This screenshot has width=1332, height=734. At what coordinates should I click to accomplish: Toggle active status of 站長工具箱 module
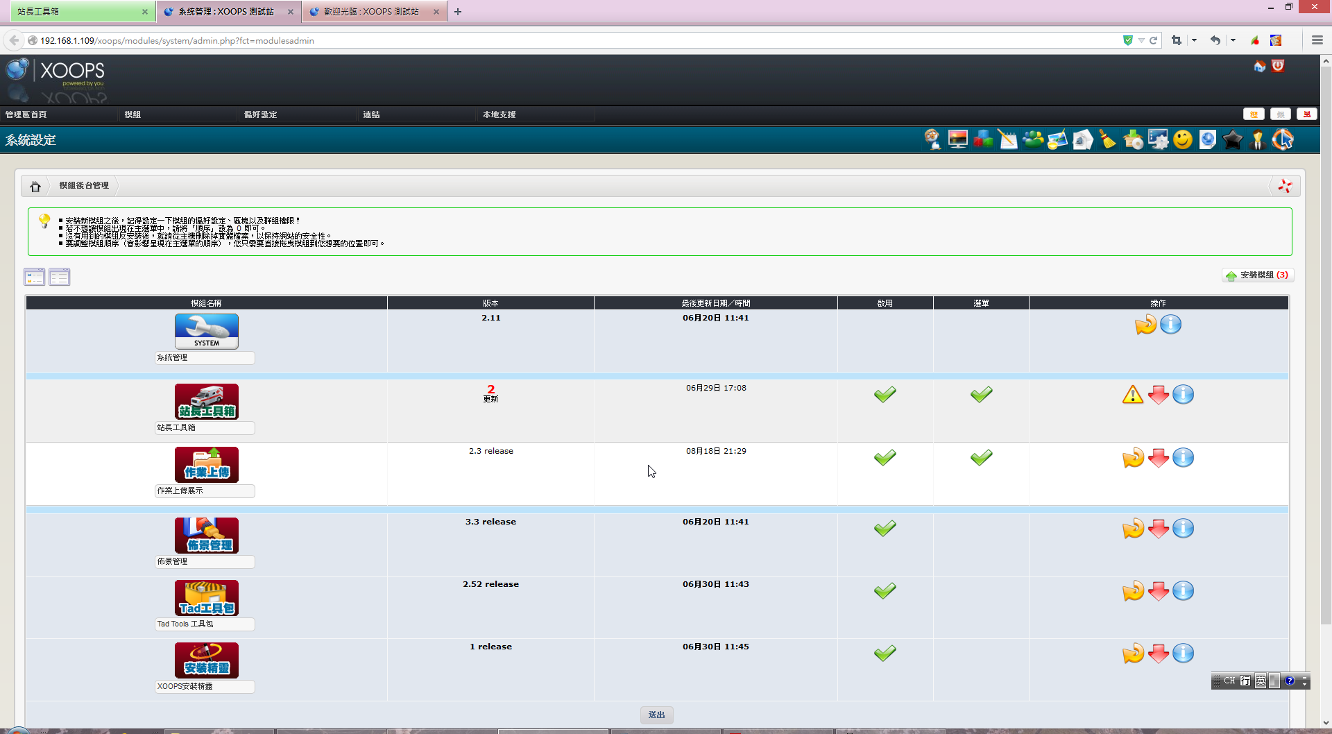tap(885, 395)
